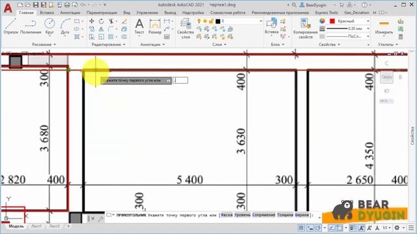Viewport: 417px width, 234px height.
Task: Expand the Рисование panel
Action: click(44, 44)
